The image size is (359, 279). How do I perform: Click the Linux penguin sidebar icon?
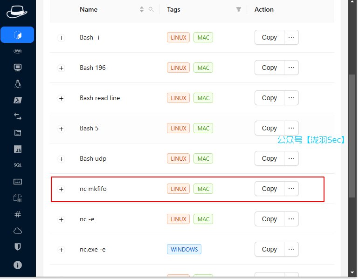[18, 84]
